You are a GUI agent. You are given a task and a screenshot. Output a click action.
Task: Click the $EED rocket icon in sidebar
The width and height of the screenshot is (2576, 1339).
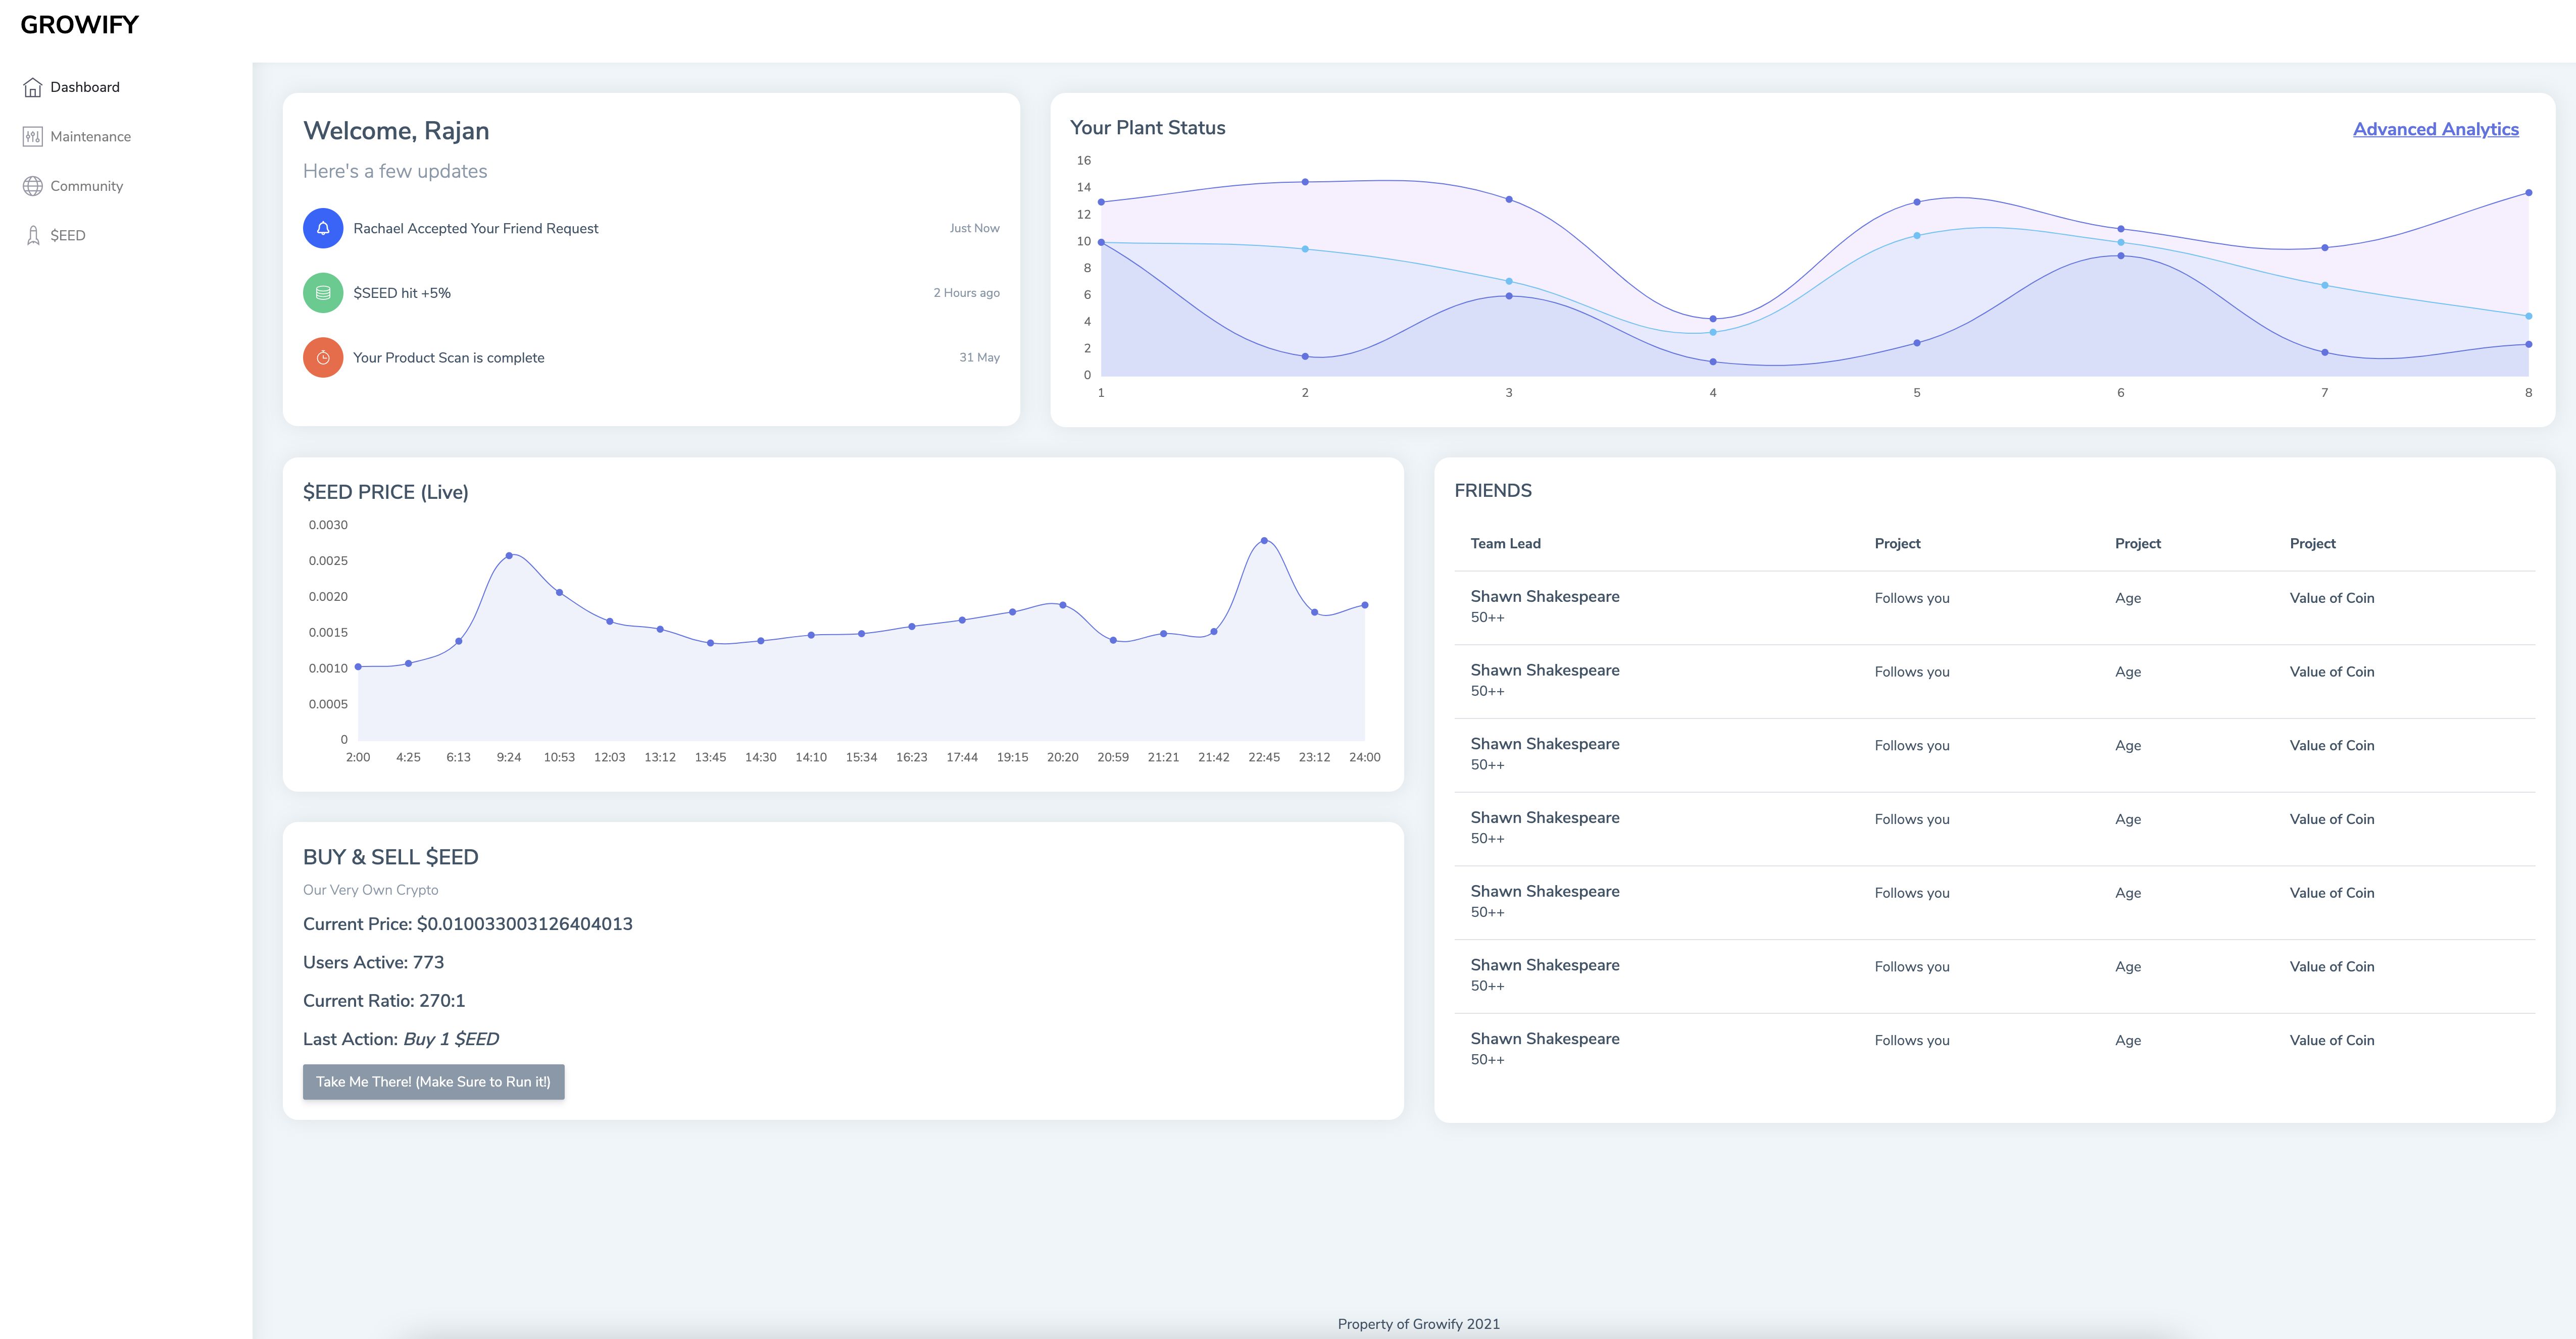pyautogui.click(x=32, y=236)
